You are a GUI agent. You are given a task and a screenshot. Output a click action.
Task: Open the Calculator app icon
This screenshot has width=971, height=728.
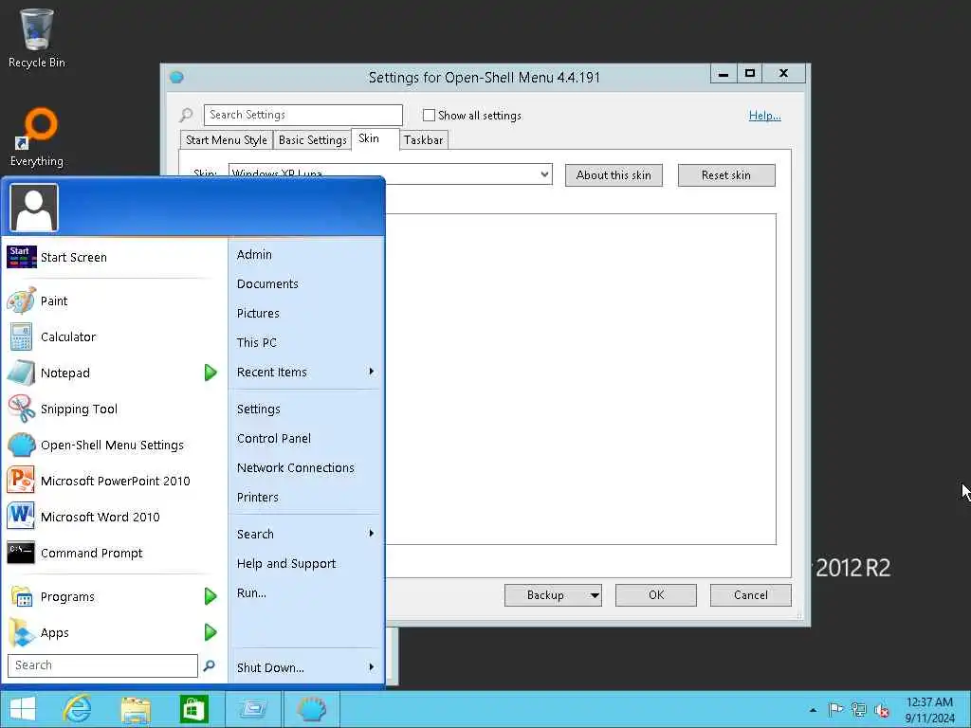[x=21, y=337]
